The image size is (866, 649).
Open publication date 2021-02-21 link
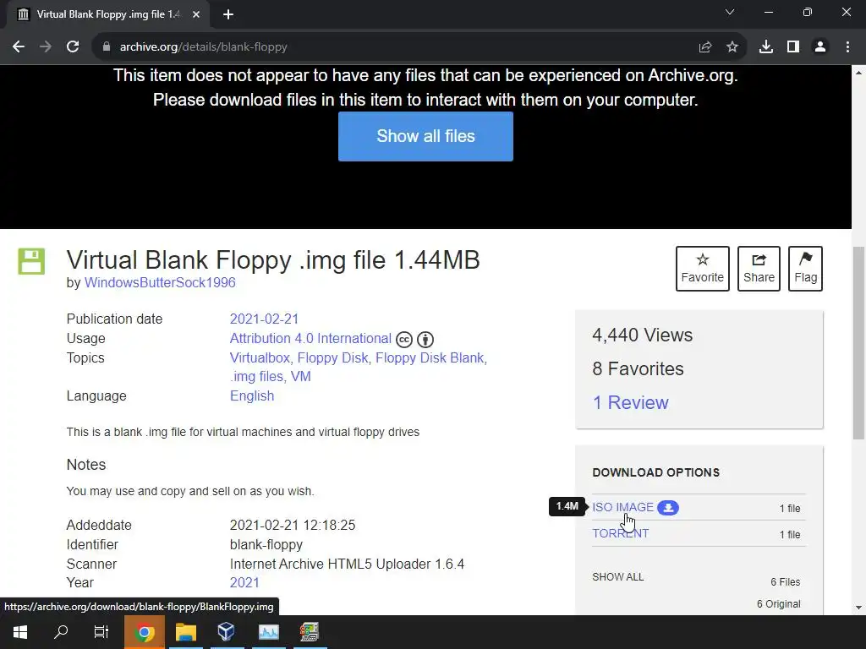pyautogui.click(x=264, y=319)
